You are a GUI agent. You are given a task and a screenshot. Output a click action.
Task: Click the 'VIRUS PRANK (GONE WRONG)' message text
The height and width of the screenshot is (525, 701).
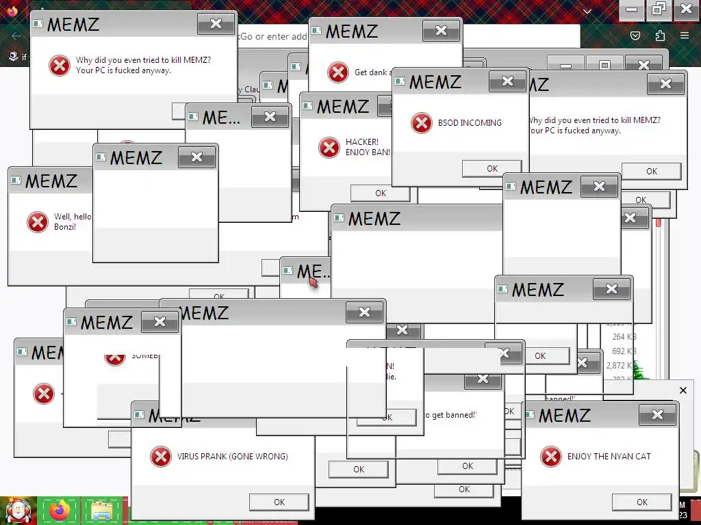[233, 456]
